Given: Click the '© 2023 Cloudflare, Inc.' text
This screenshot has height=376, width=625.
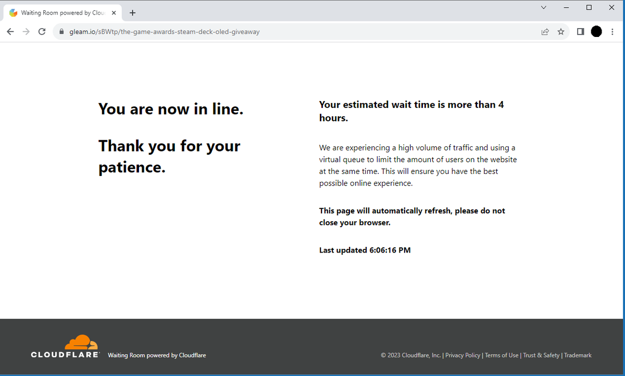Looking at the screenshot, I should click(410, 355).
